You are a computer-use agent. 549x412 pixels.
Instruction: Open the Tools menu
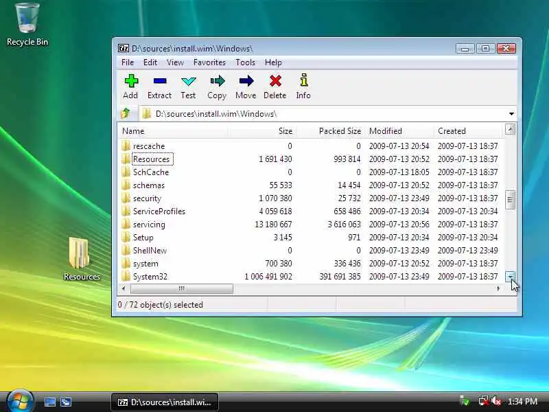pos(245,62)
